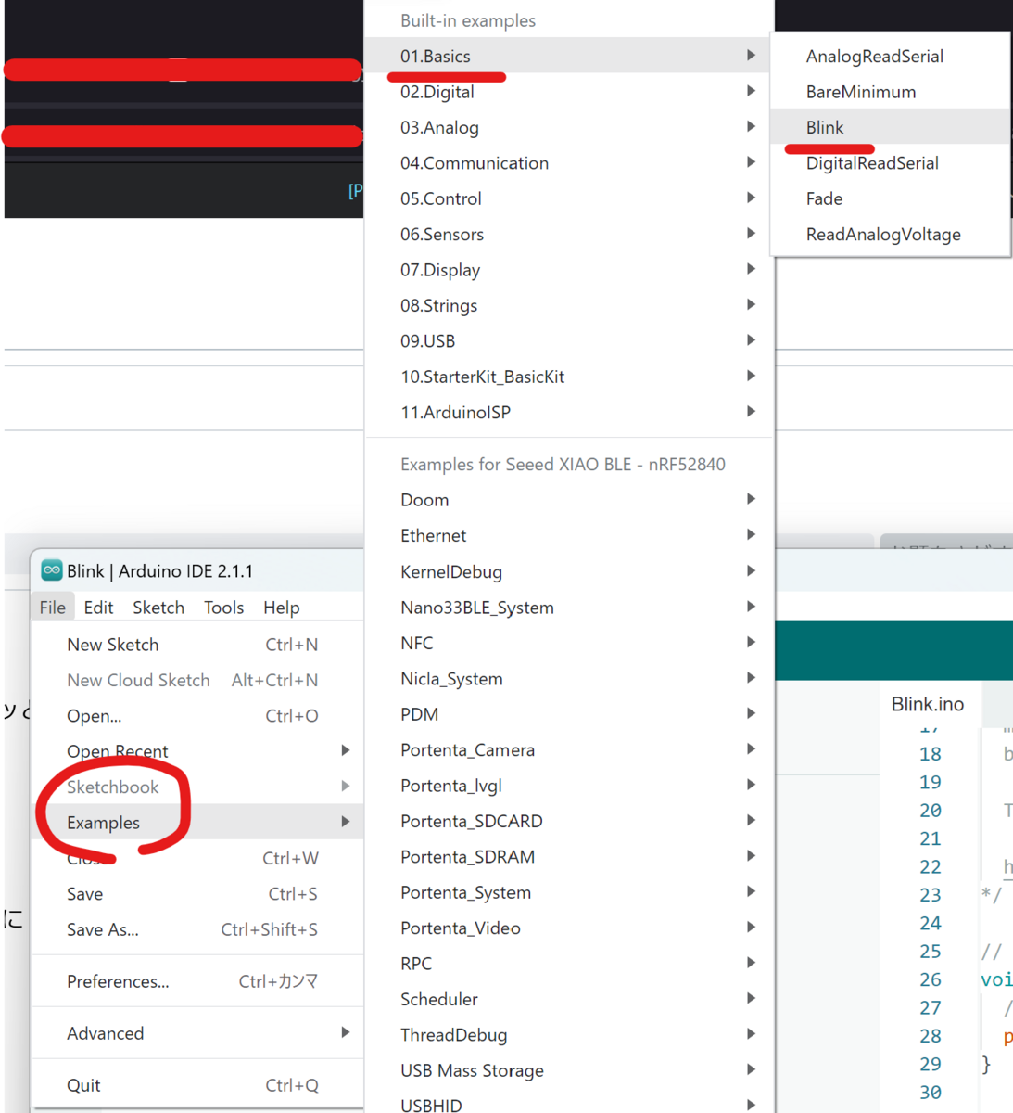The image size is (1013, 1113).
Task: Open the File menu
Action: (x=53, y=608)
